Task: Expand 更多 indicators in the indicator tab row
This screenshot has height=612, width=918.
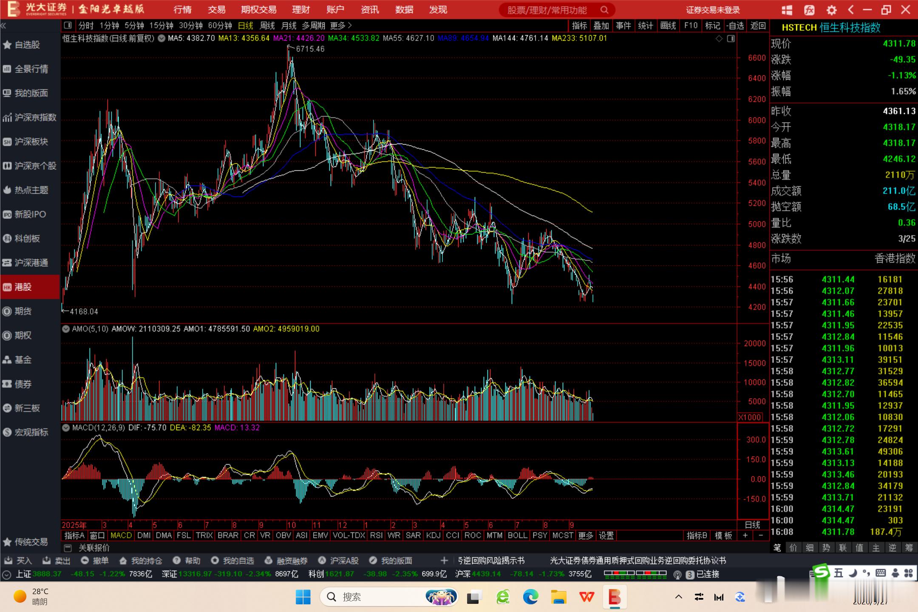Action: pos(586,535)
